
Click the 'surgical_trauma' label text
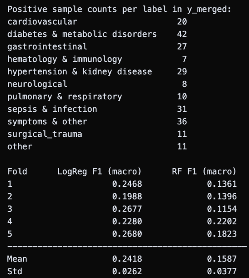45,134
